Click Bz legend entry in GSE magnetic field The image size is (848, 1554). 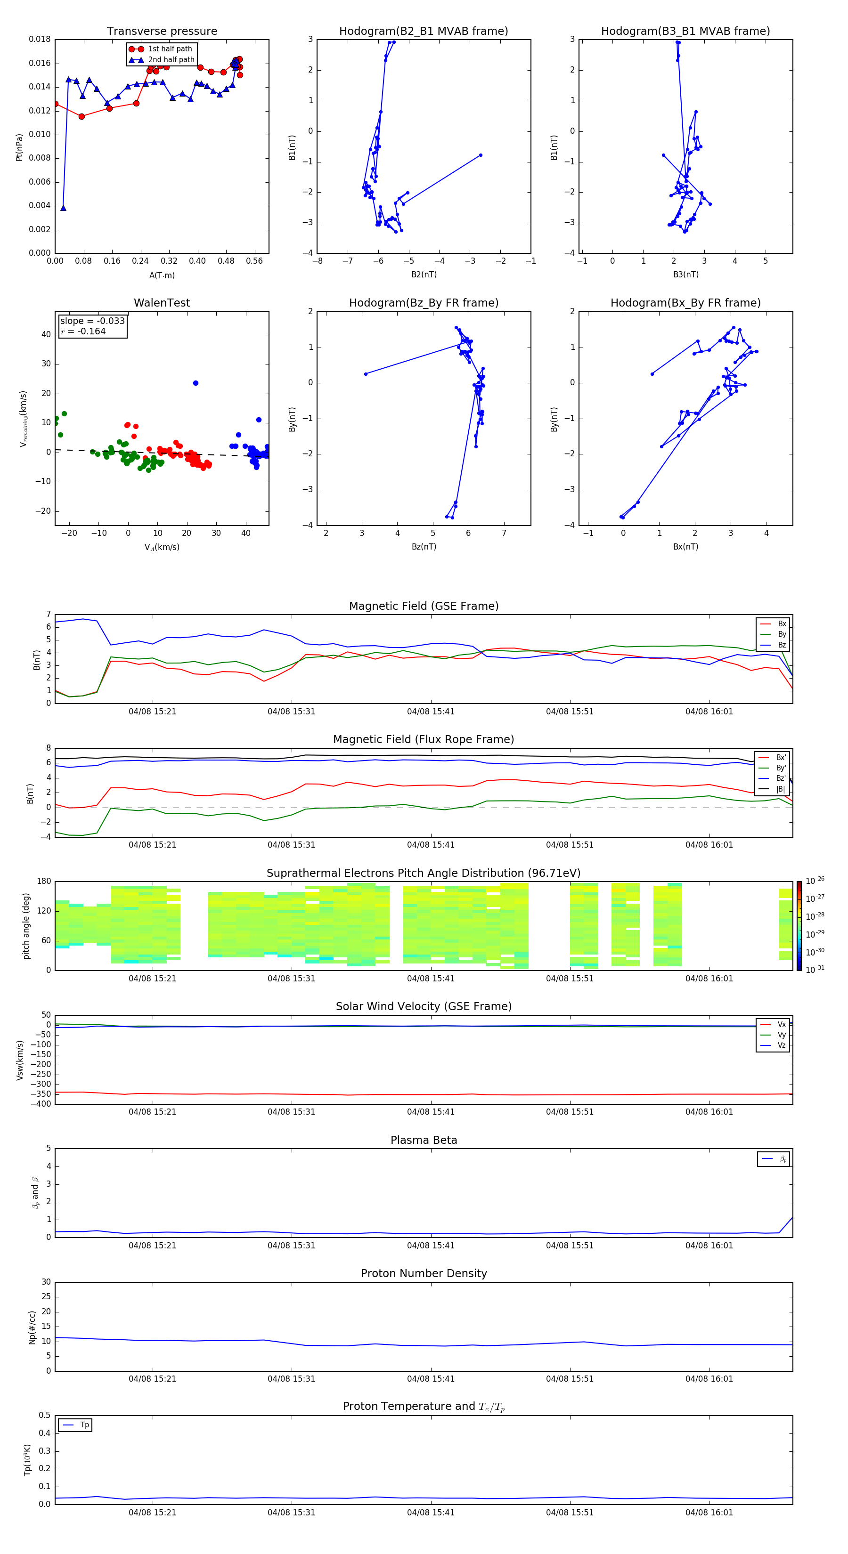tap(773, 645)
